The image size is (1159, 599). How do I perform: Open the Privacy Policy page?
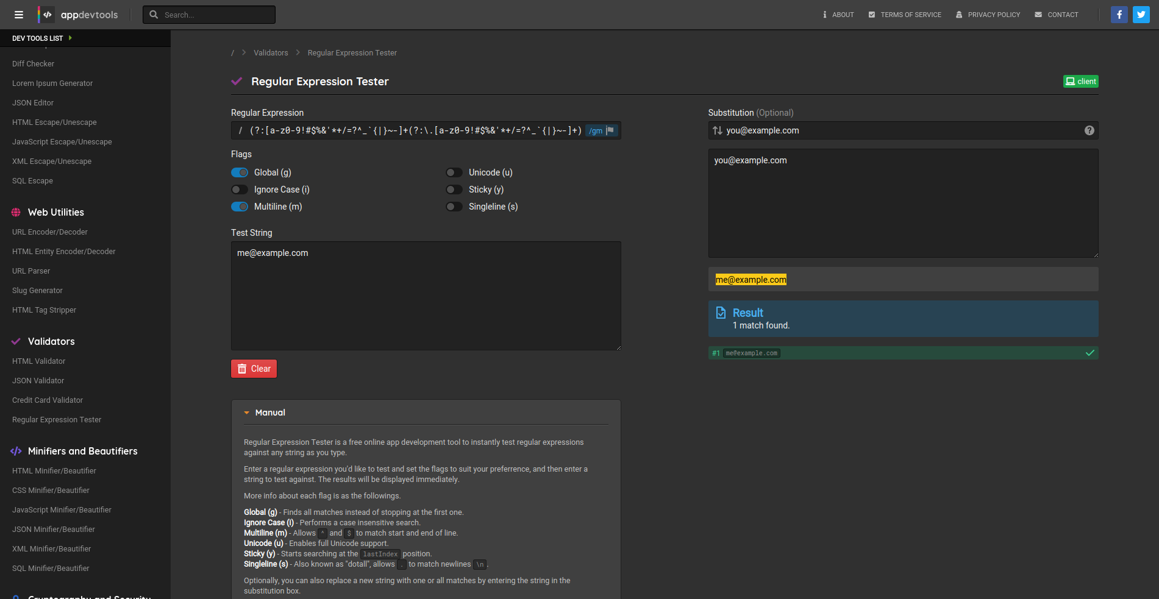tap(988, 15)
